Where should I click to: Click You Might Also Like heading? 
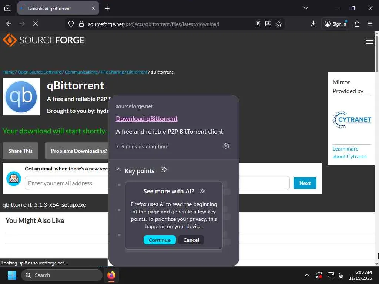35,220
